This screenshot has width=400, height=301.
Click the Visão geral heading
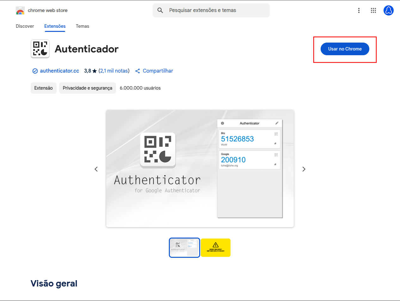pos(54,283)
